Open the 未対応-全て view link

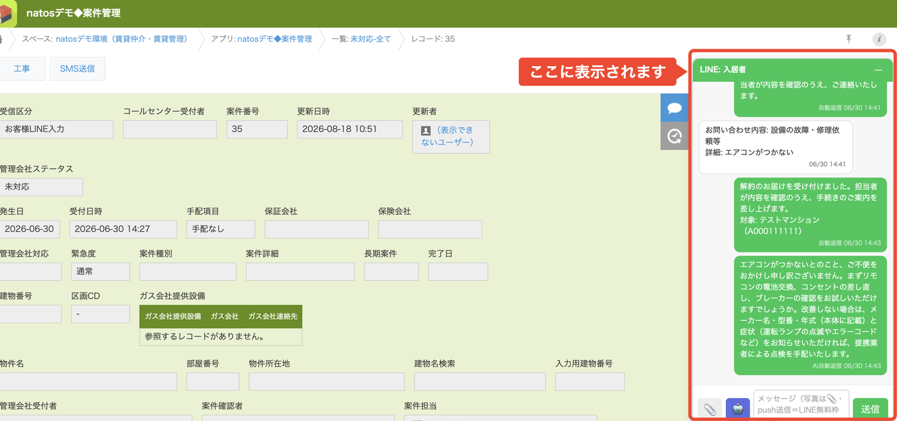tap(370, 39)
